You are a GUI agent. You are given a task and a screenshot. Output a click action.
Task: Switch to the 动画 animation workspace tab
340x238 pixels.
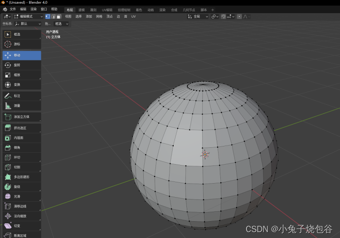coord(151,10)
